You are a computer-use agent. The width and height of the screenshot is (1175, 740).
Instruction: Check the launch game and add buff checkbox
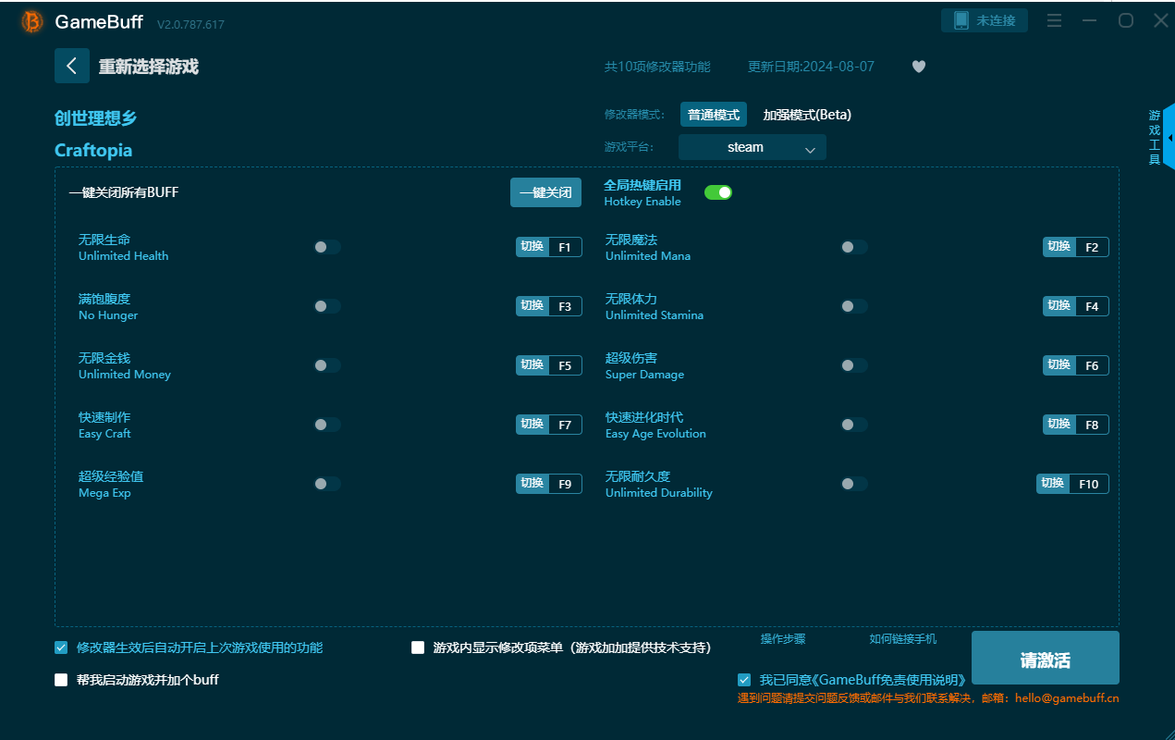point(61,680)
